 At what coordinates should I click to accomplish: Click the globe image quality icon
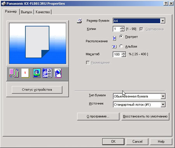tap(37, 73)
